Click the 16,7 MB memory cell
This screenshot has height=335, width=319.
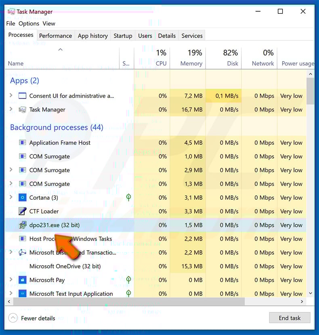click(188, 110)
